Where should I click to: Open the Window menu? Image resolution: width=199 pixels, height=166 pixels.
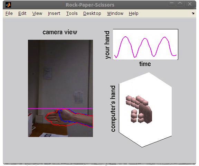115,13
